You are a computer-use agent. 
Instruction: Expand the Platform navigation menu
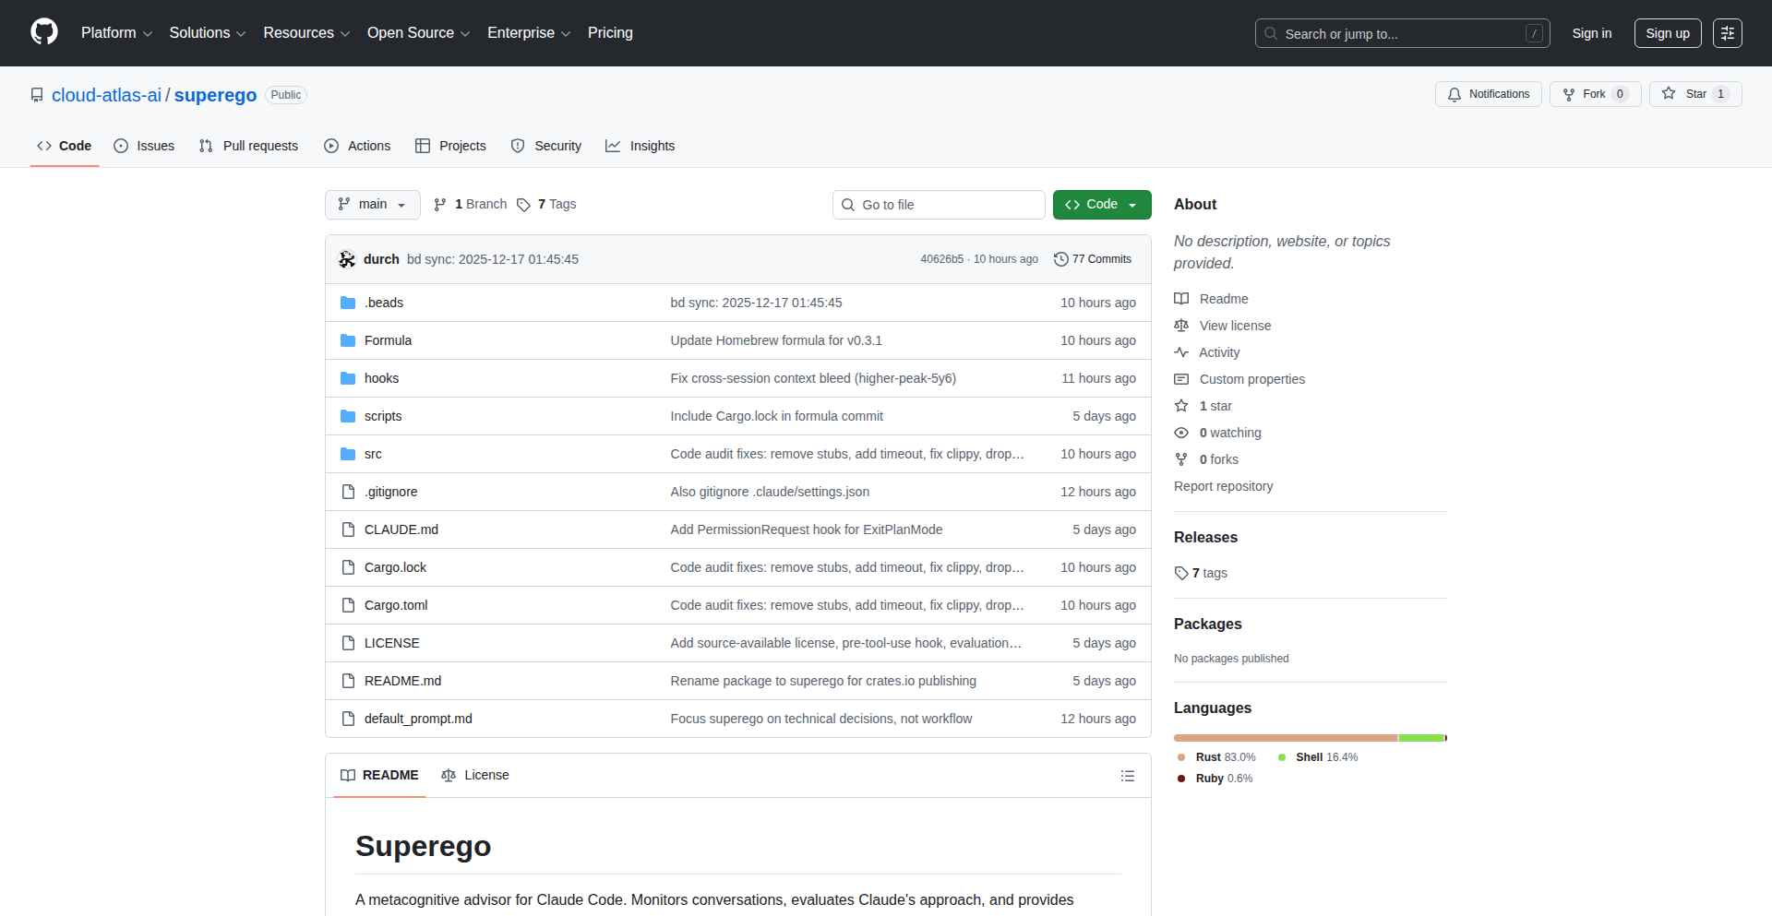(x=116, y=33)
